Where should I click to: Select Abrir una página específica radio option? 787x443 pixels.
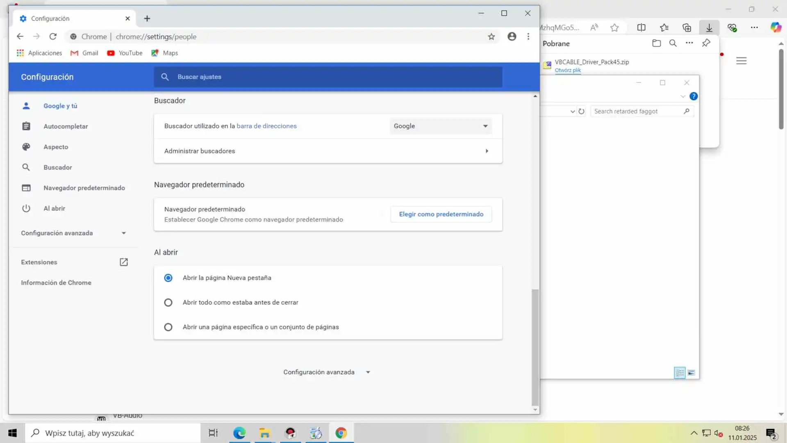point(168,327)
